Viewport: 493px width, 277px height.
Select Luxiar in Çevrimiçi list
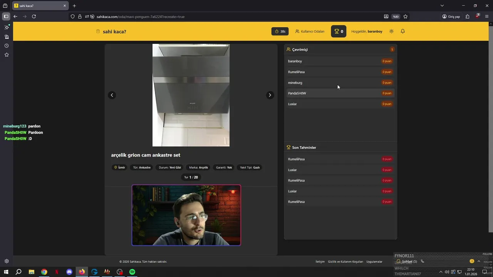point(340,104)
